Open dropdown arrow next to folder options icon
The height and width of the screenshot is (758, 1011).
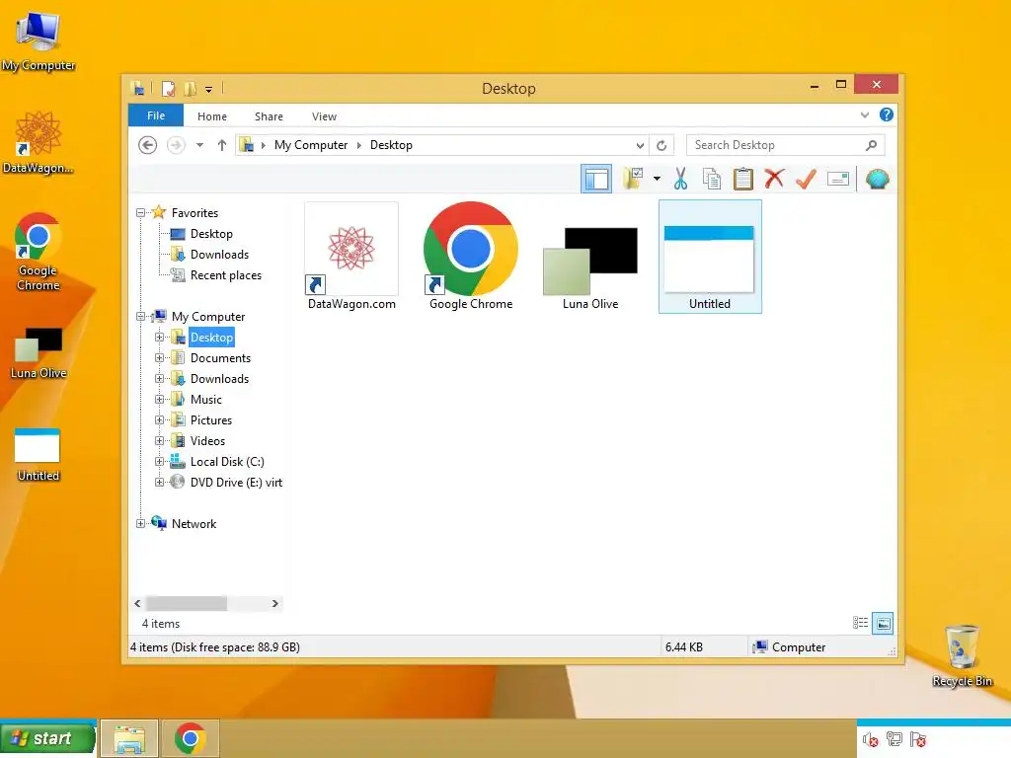(657, 179)
